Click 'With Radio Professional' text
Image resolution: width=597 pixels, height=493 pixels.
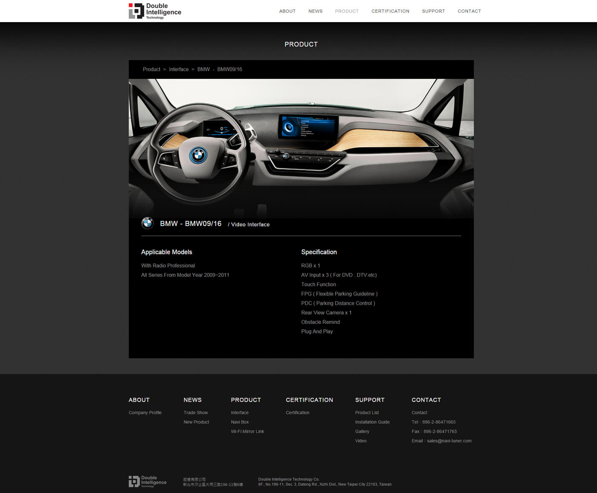[168, 266]
